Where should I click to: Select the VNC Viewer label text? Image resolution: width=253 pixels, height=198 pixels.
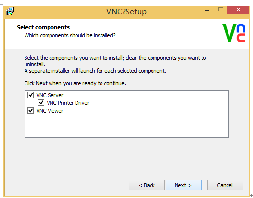coord(50,111)
